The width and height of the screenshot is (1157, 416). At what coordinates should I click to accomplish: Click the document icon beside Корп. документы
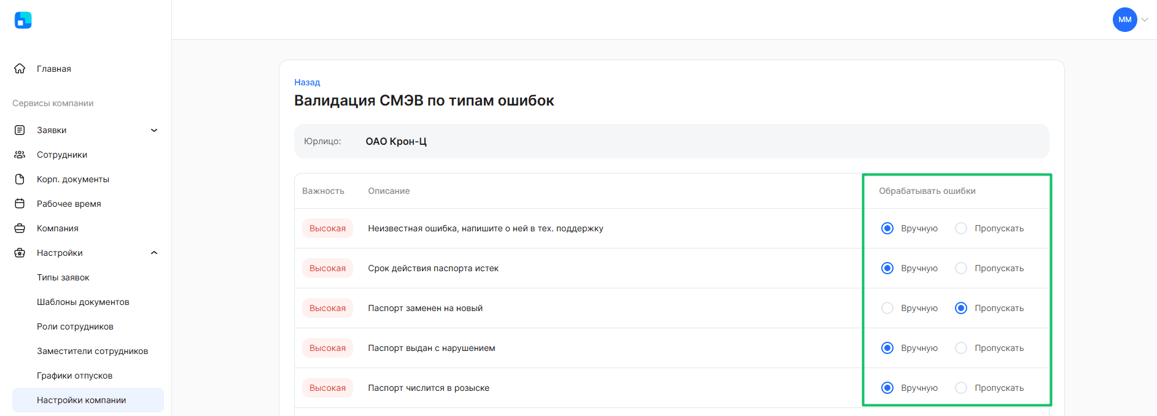point(20,179)
